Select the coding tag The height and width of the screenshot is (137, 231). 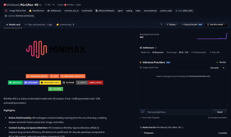coord(129,11)
